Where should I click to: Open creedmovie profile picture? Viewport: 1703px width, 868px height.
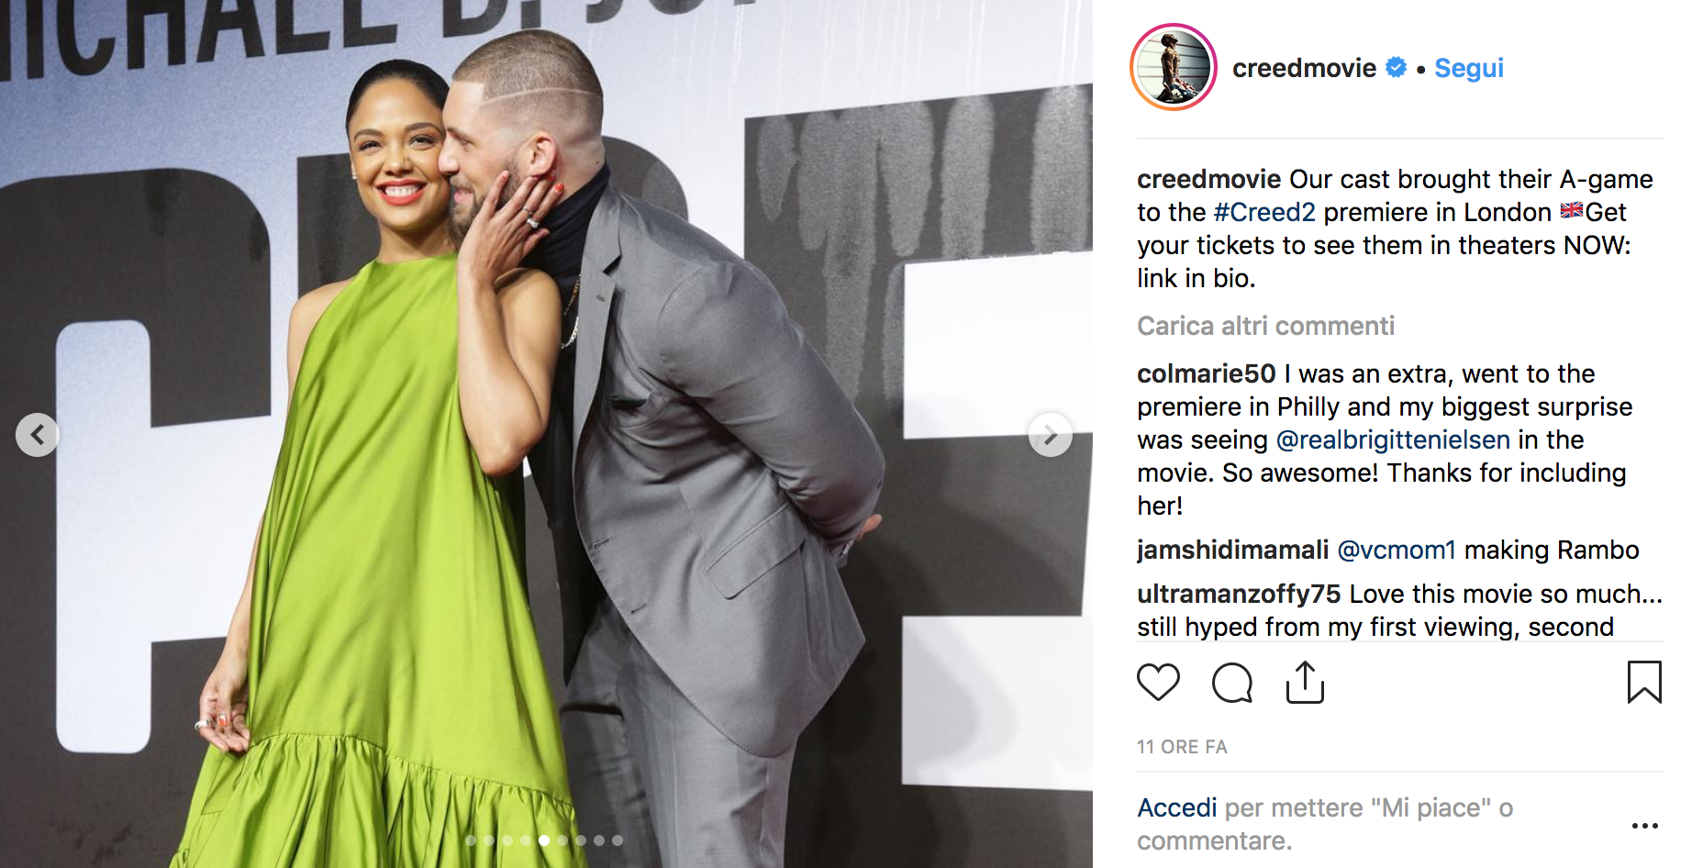coord(1174,67)
